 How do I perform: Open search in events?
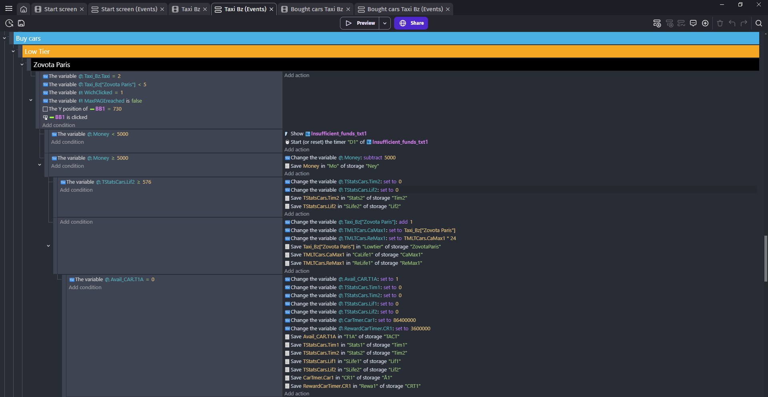pyautogui.click(x=758, y=23)
